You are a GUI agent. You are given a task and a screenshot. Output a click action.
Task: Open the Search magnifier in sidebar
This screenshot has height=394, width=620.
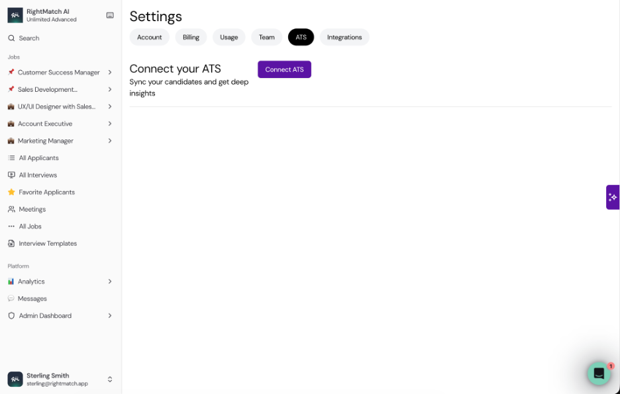click(11, 38)
